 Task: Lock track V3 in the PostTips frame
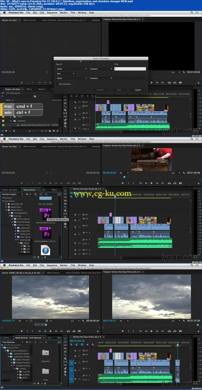(75, 215)
